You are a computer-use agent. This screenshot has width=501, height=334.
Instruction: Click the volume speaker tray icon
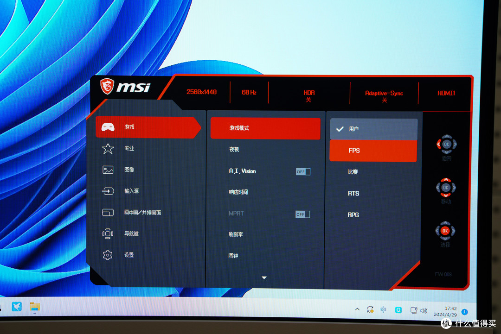tap(424, 311)
